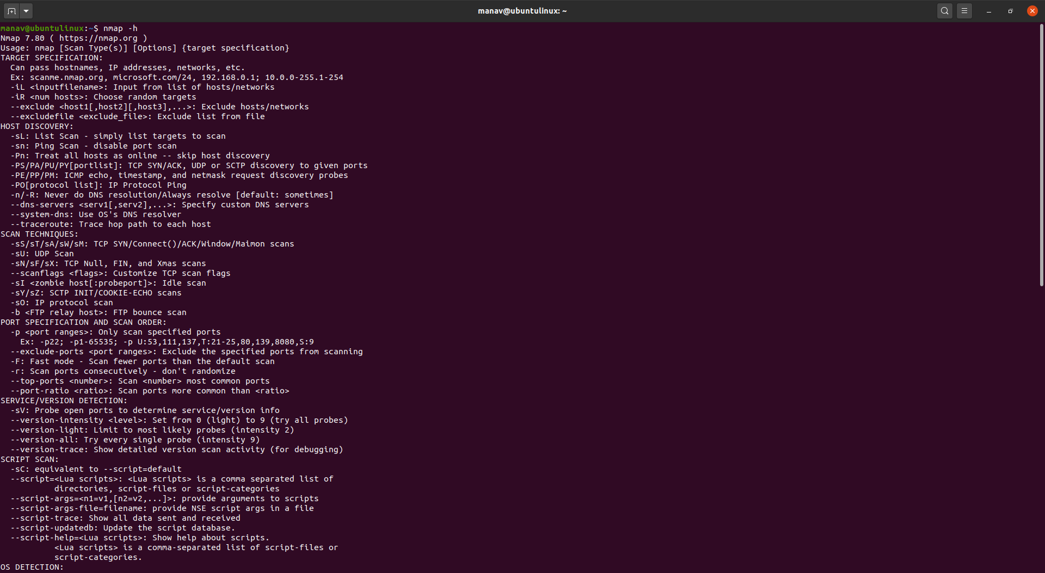Select the "PORT SPECIFICATION AND SCAN ORDER:" heading
The width and height of the screenshot is (1045, 573).
tap(83, 322)
